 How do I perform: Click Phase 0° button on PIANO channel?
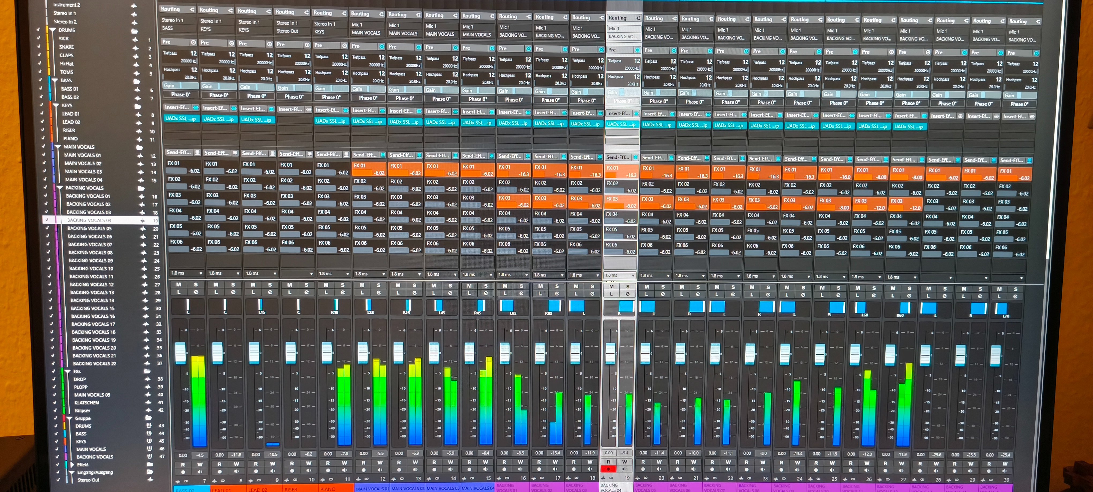tap(331, 97)
